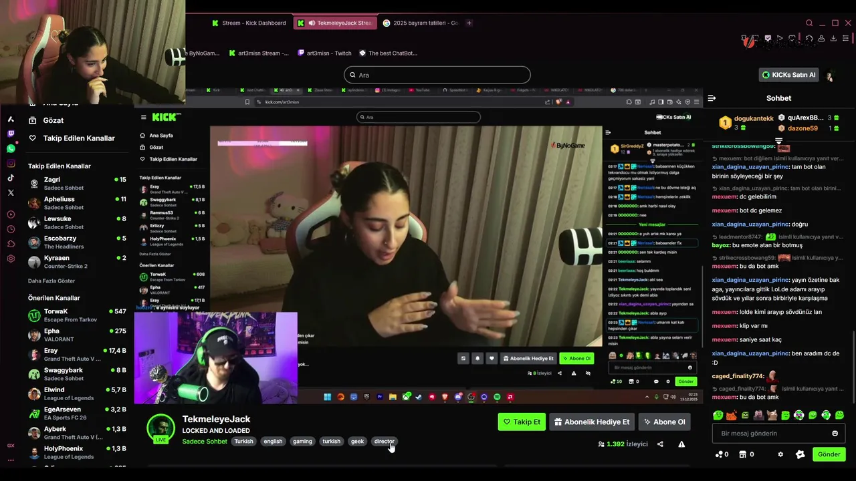Screen dimensions: 856x481
Task: Open Apheliuss followed channel
Action: (77, 203)
